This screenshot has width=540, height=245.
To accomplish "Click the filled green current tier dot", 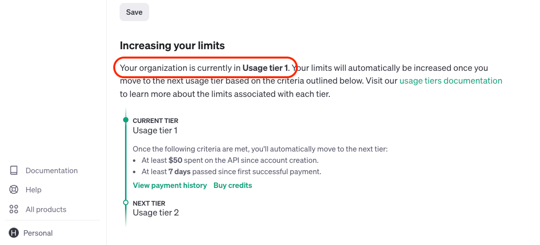I will click(x=126, y=120).
